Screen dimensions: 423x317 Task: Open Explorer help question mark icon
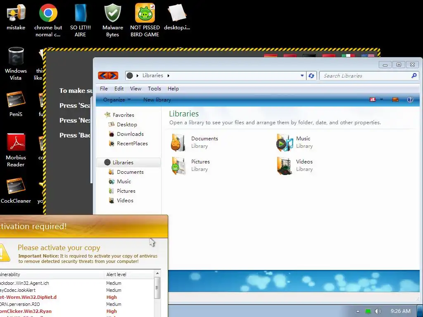410,99
